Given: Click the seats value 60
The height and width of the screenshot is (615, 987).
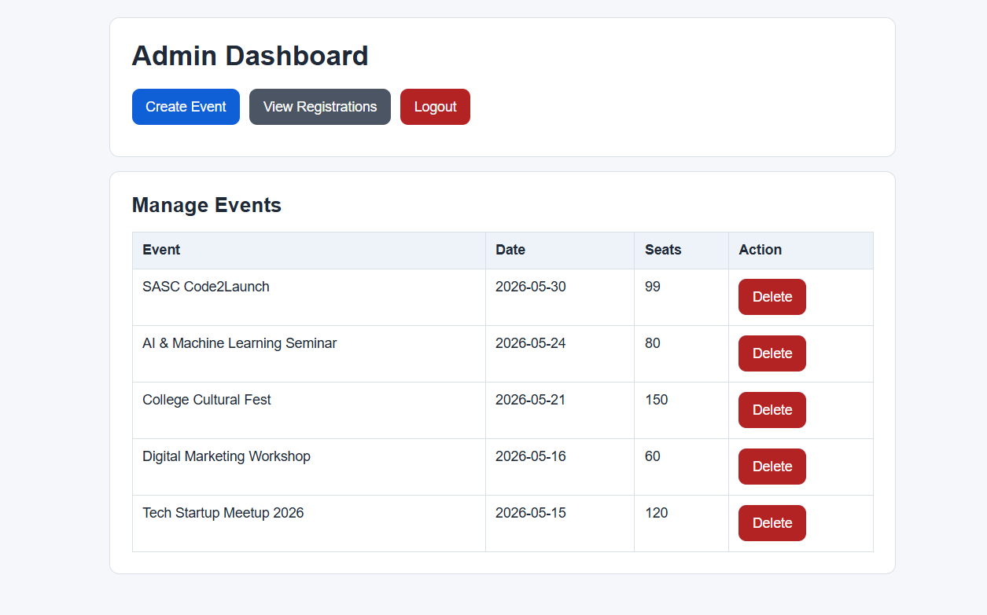Looking at the screenshot, I should point(653,456).
